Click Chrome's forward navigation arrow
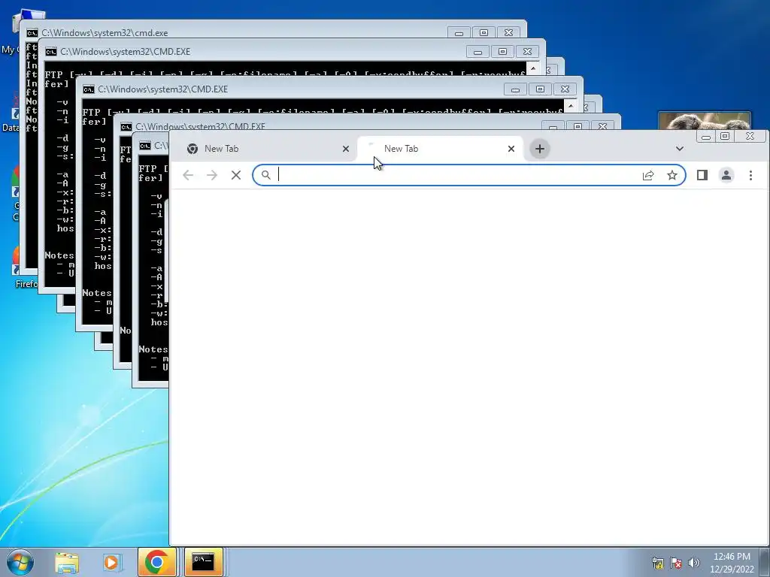770x577 pixels. (211, 175)
